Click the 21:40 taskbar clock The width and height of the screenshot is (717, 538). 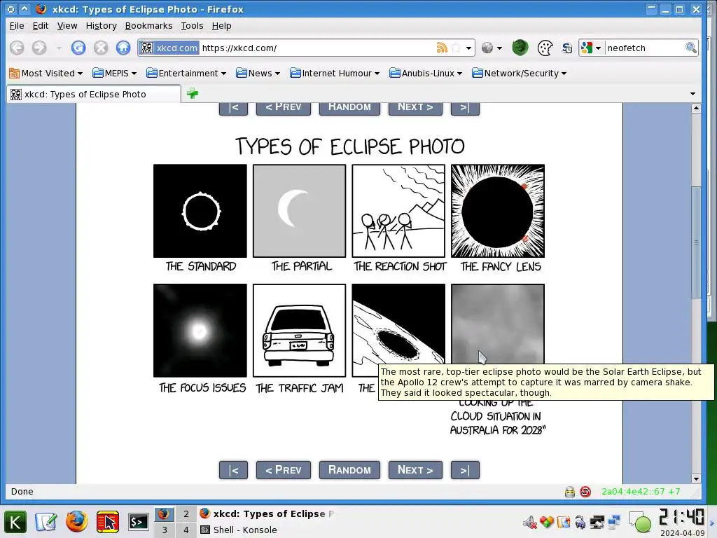681,518
